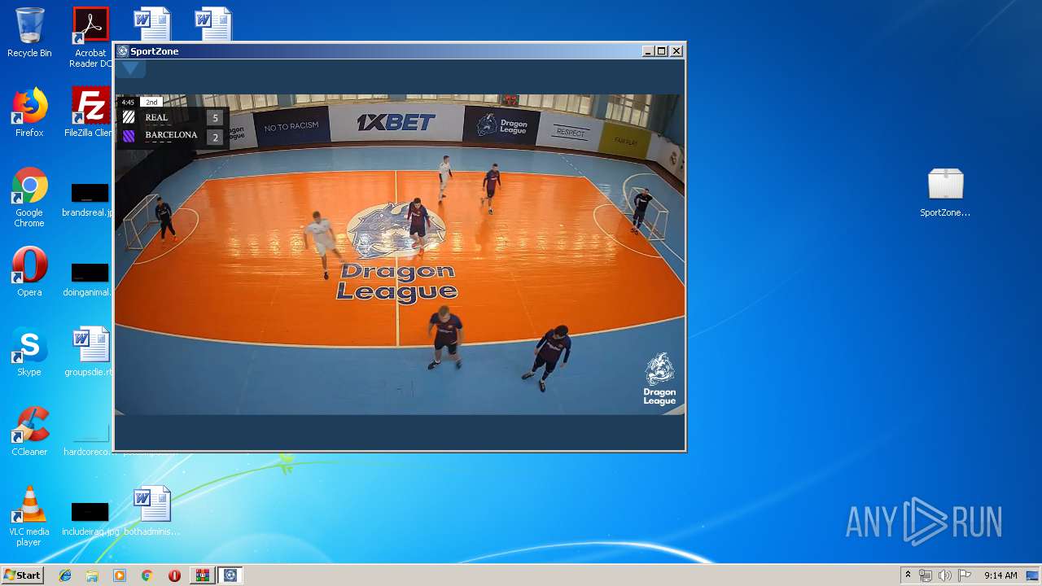Open Action Center flag icon
This screenshot has height=586, width=1042.
965,575
